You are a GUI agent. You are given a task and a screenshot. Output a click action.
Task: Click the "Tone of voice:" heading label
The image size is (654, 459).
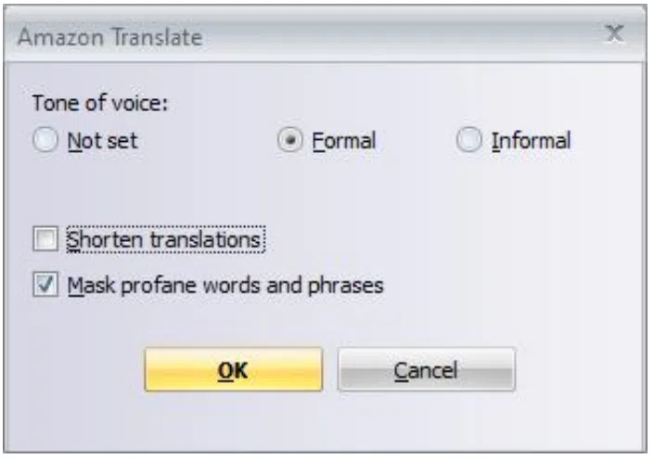[x=100, y=103]
